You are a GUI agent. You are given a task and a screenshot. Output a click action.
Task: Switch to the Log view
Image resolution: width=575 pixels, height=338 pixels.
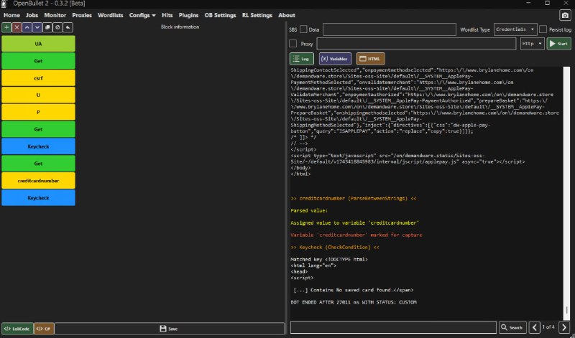click(301, 59)
